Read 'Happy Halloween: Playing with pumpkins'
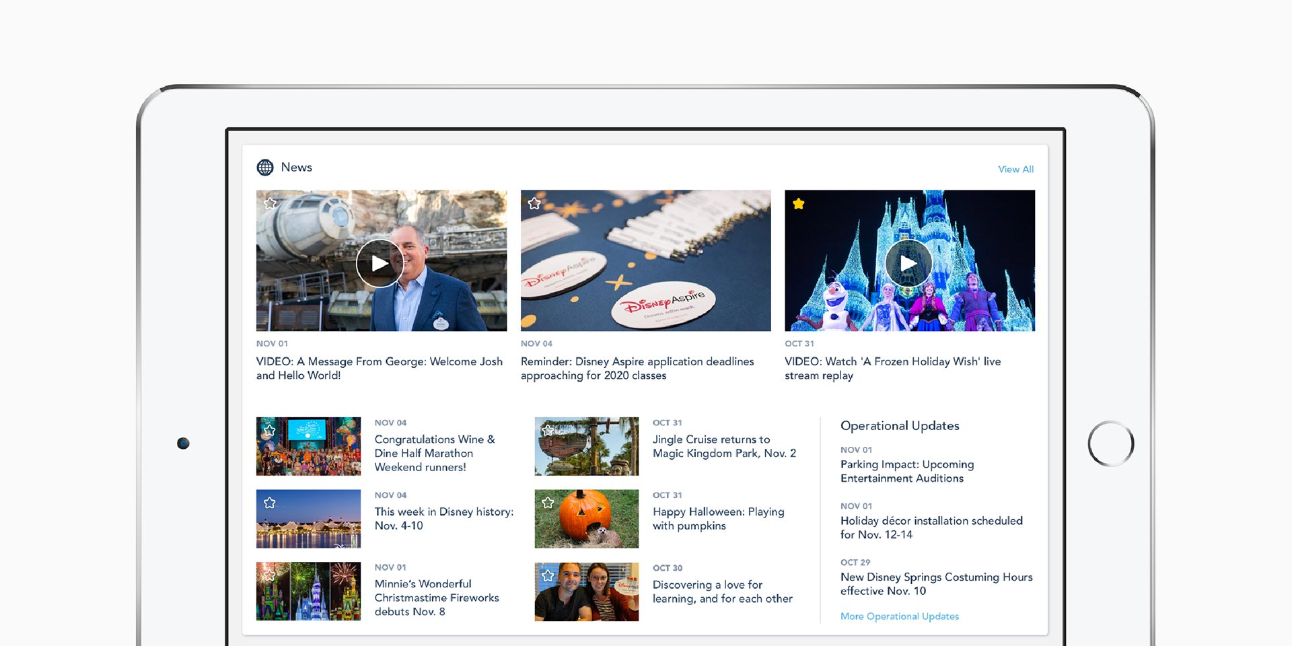The width and height of the screenshot is (1292, 646). (x=719, y=519)
